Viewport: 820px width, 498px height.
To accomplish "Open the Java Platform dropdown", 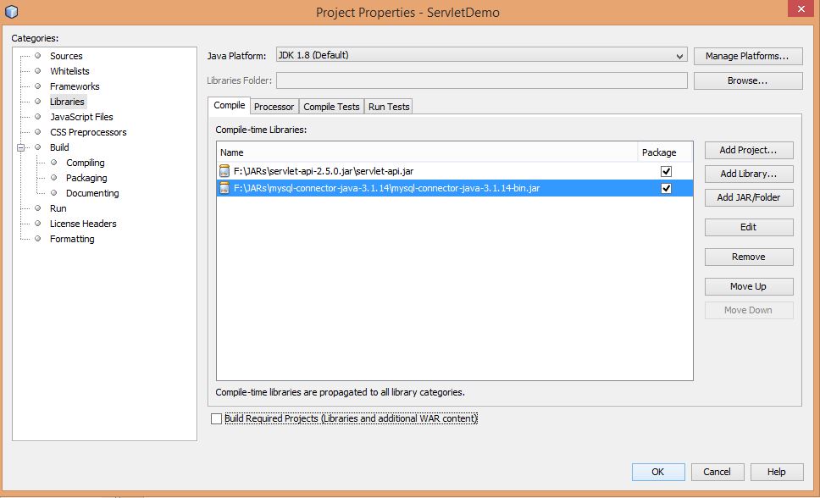I will 680,56.
